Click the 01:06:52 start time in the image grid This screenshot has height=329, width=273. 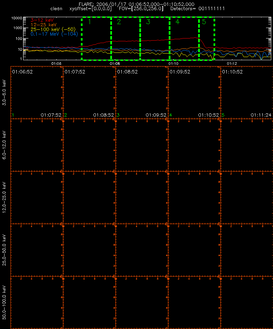tap(22, 72)
